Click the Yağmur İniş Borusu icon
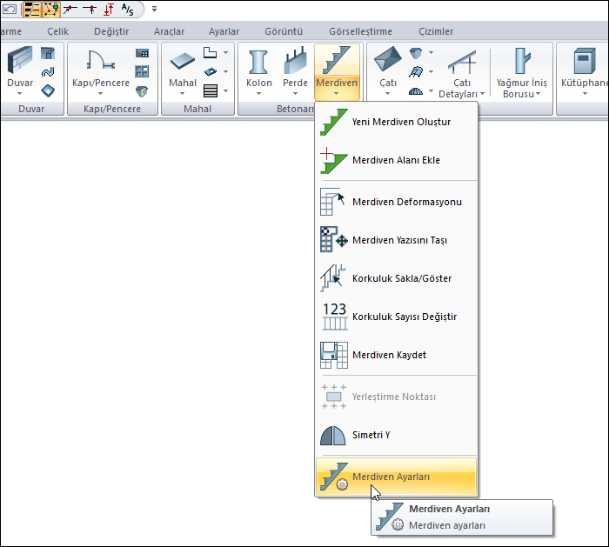Image resolution: width=609 pixels, height=547 pixels. (x=522, y=61)
